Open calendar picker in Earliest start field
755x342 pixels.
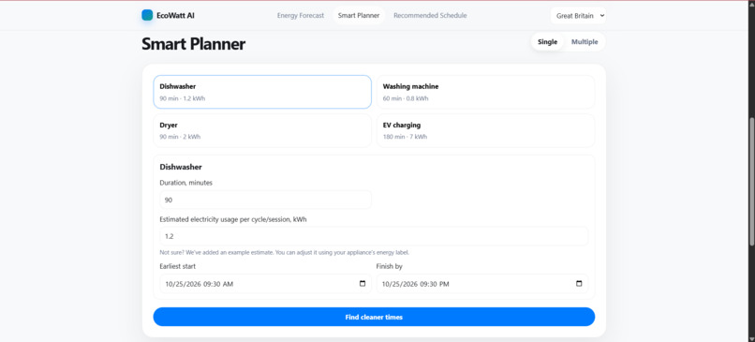pos(363,284)
